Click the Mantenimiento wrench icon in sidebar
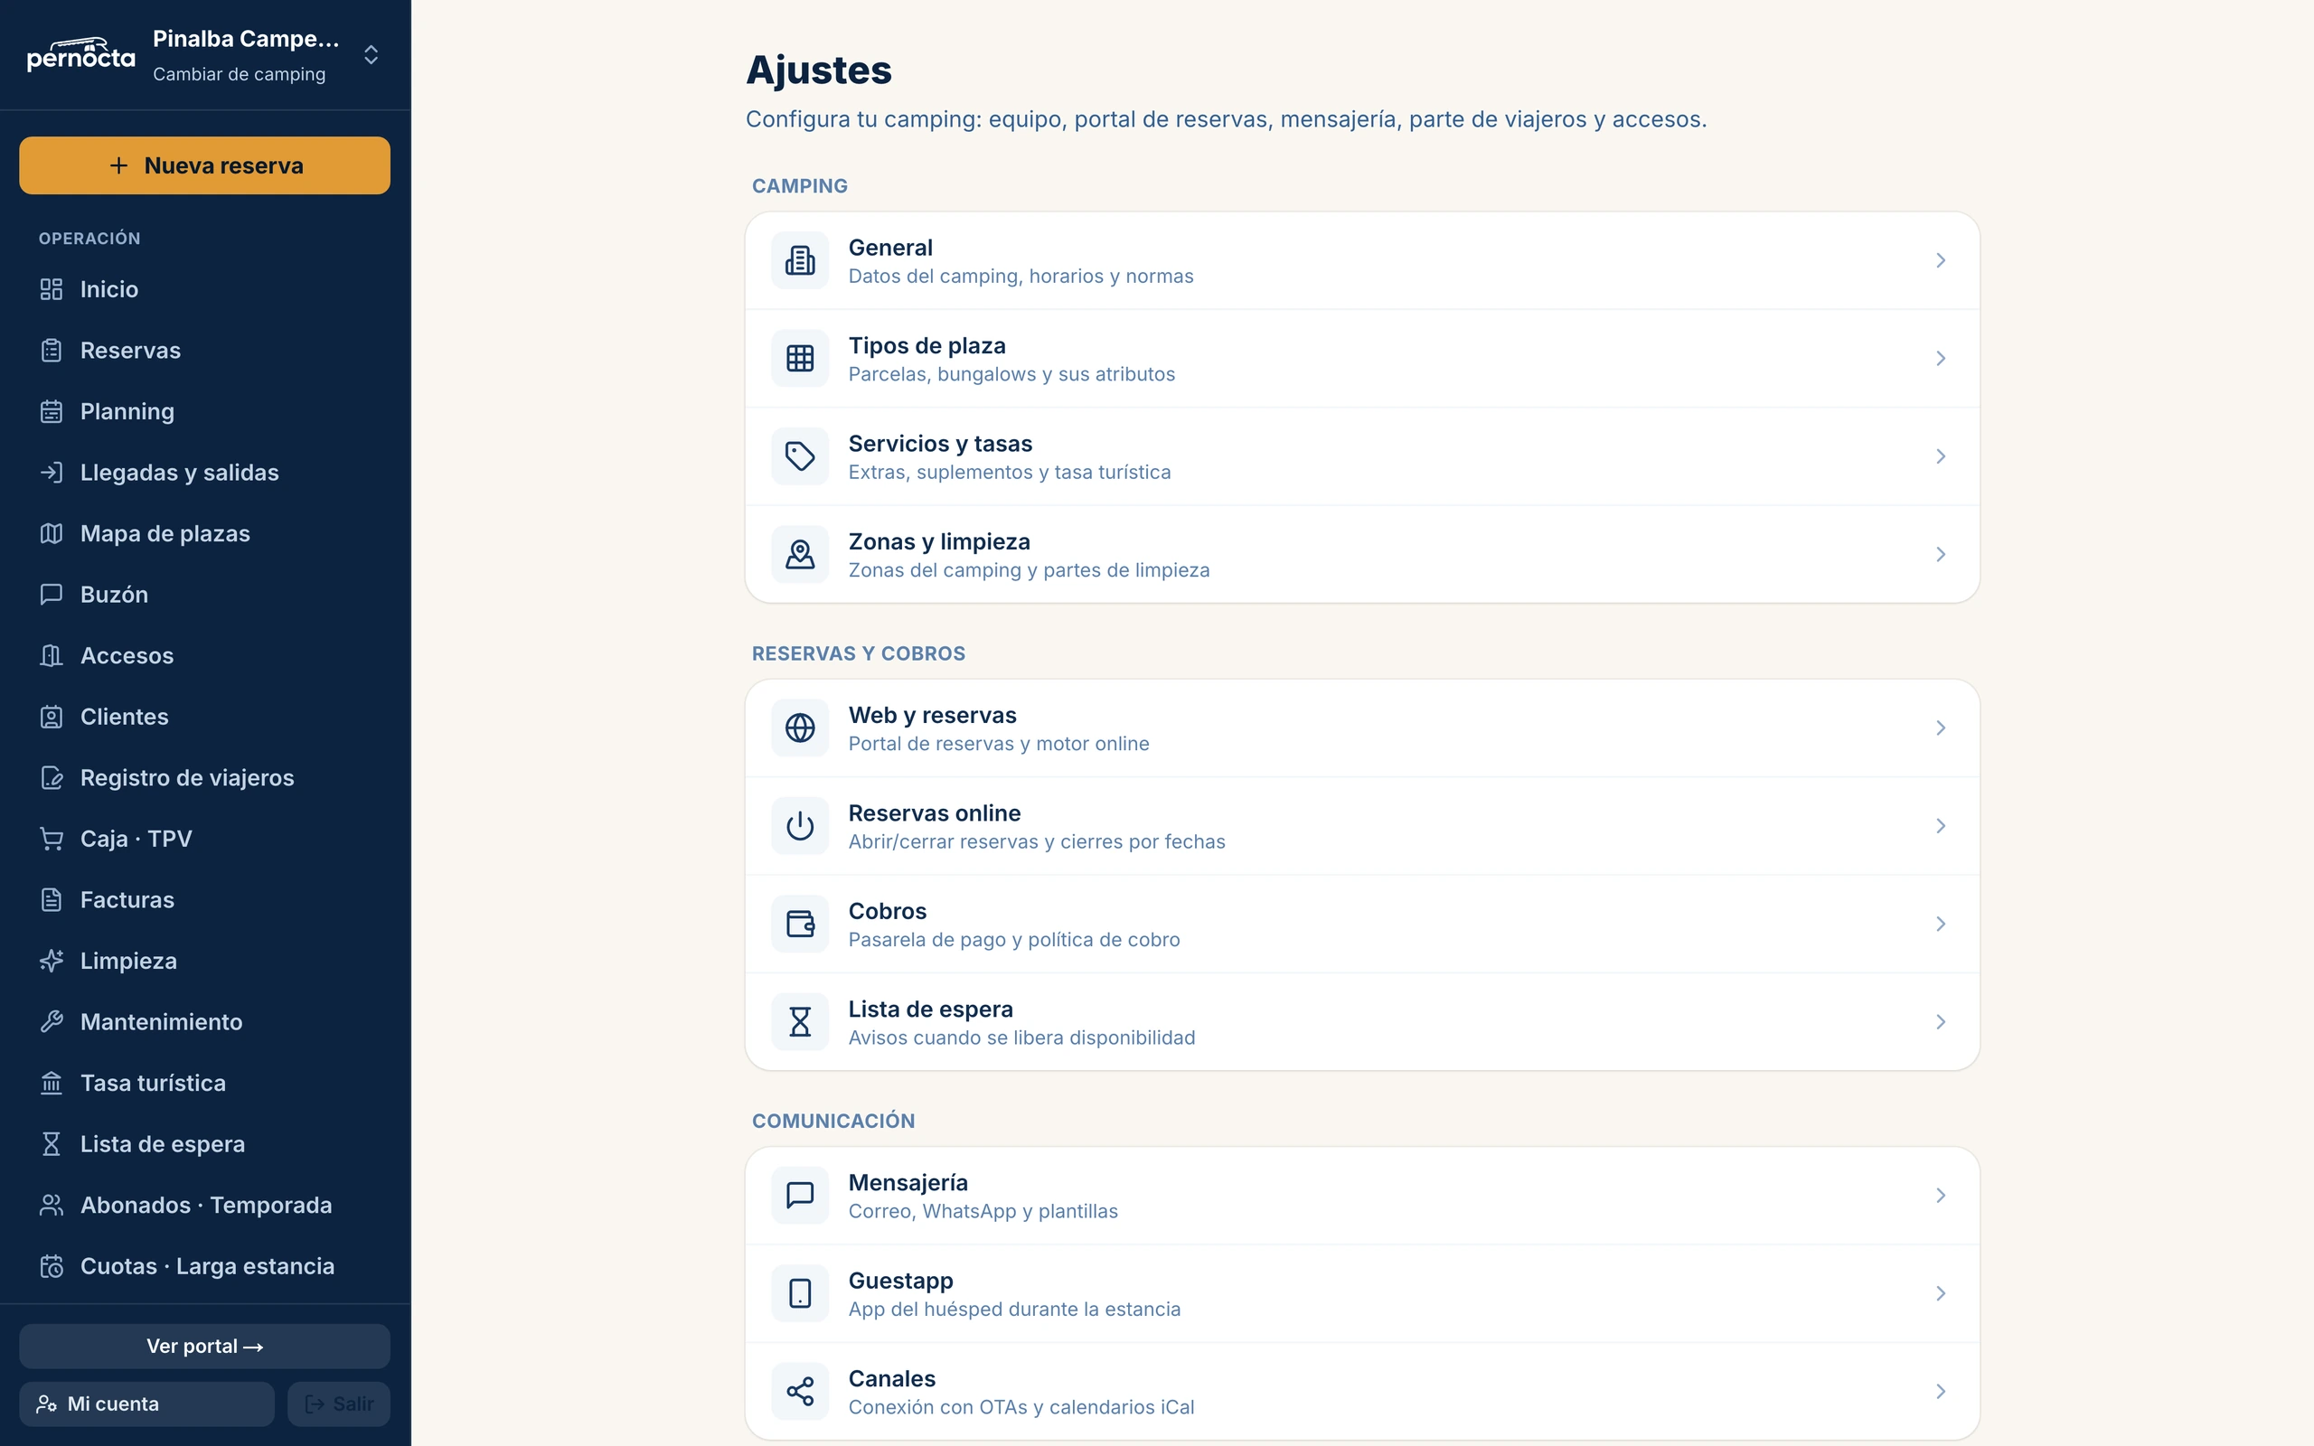The image size is (2314, 1446). pyautogui.click(x=52, y=1022)
